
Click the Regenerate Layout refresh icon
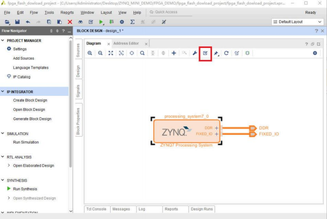pyautogui.click(x=226, y=53)
